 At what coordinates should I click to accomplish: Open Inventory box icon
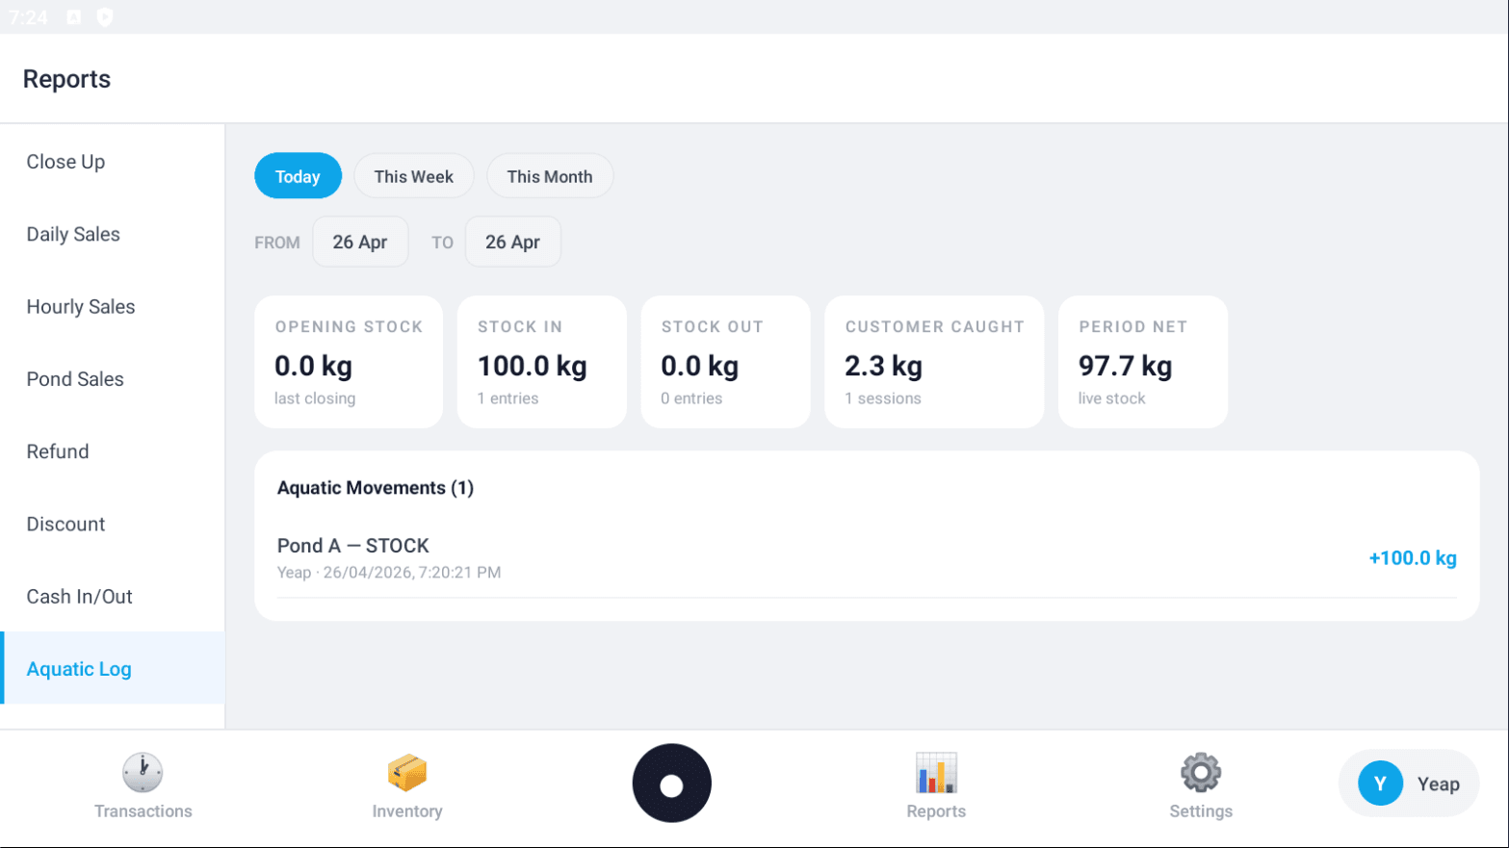406,773
